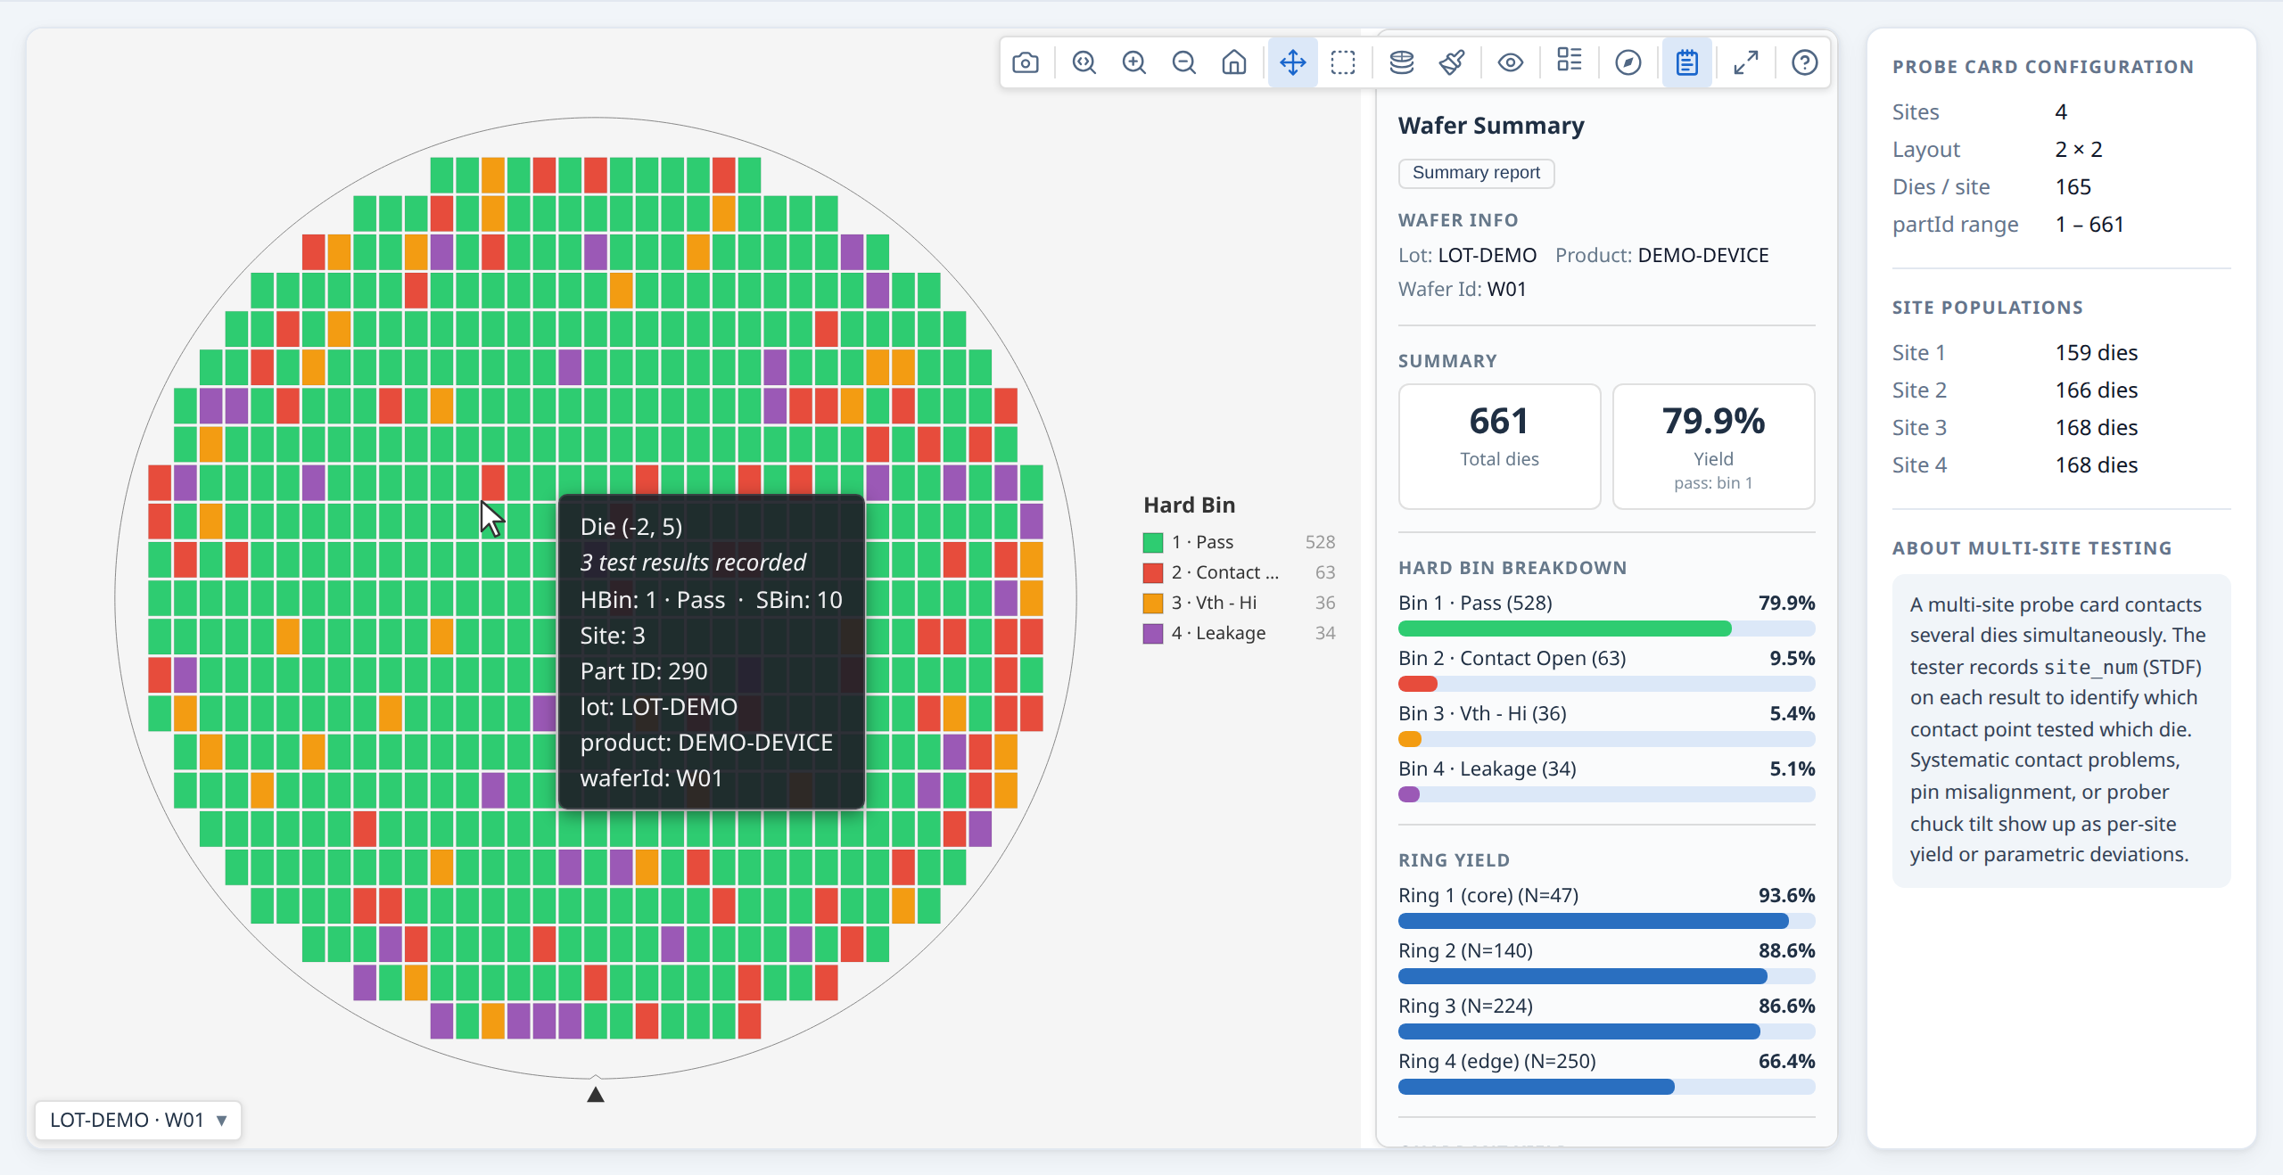Click the 'ABOUT MULTI-SITE TESTING' heading
Viewport: 2283px width, 1175px height.
[x=2032, y=548]
